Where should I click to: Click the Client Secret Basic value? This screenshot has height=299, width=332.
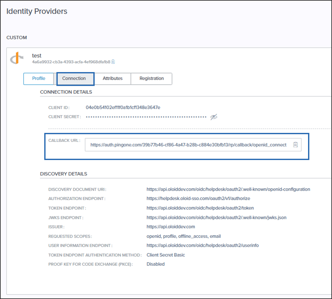point(165,255)
